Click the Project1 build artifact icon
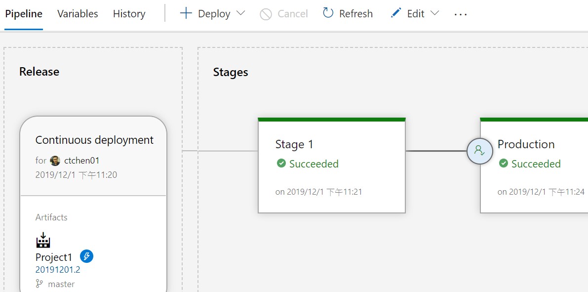The height and width of the screenshot is (292, 588). coord(43,241)
